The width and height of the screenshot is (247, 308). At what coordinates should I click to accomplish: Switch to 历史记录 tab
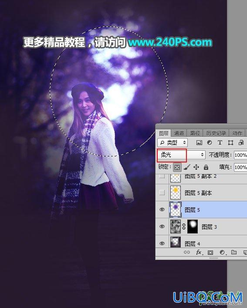click(216, 133)
